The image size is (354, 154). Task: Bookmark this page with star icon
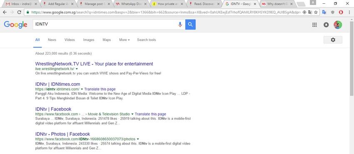point(316,12)
